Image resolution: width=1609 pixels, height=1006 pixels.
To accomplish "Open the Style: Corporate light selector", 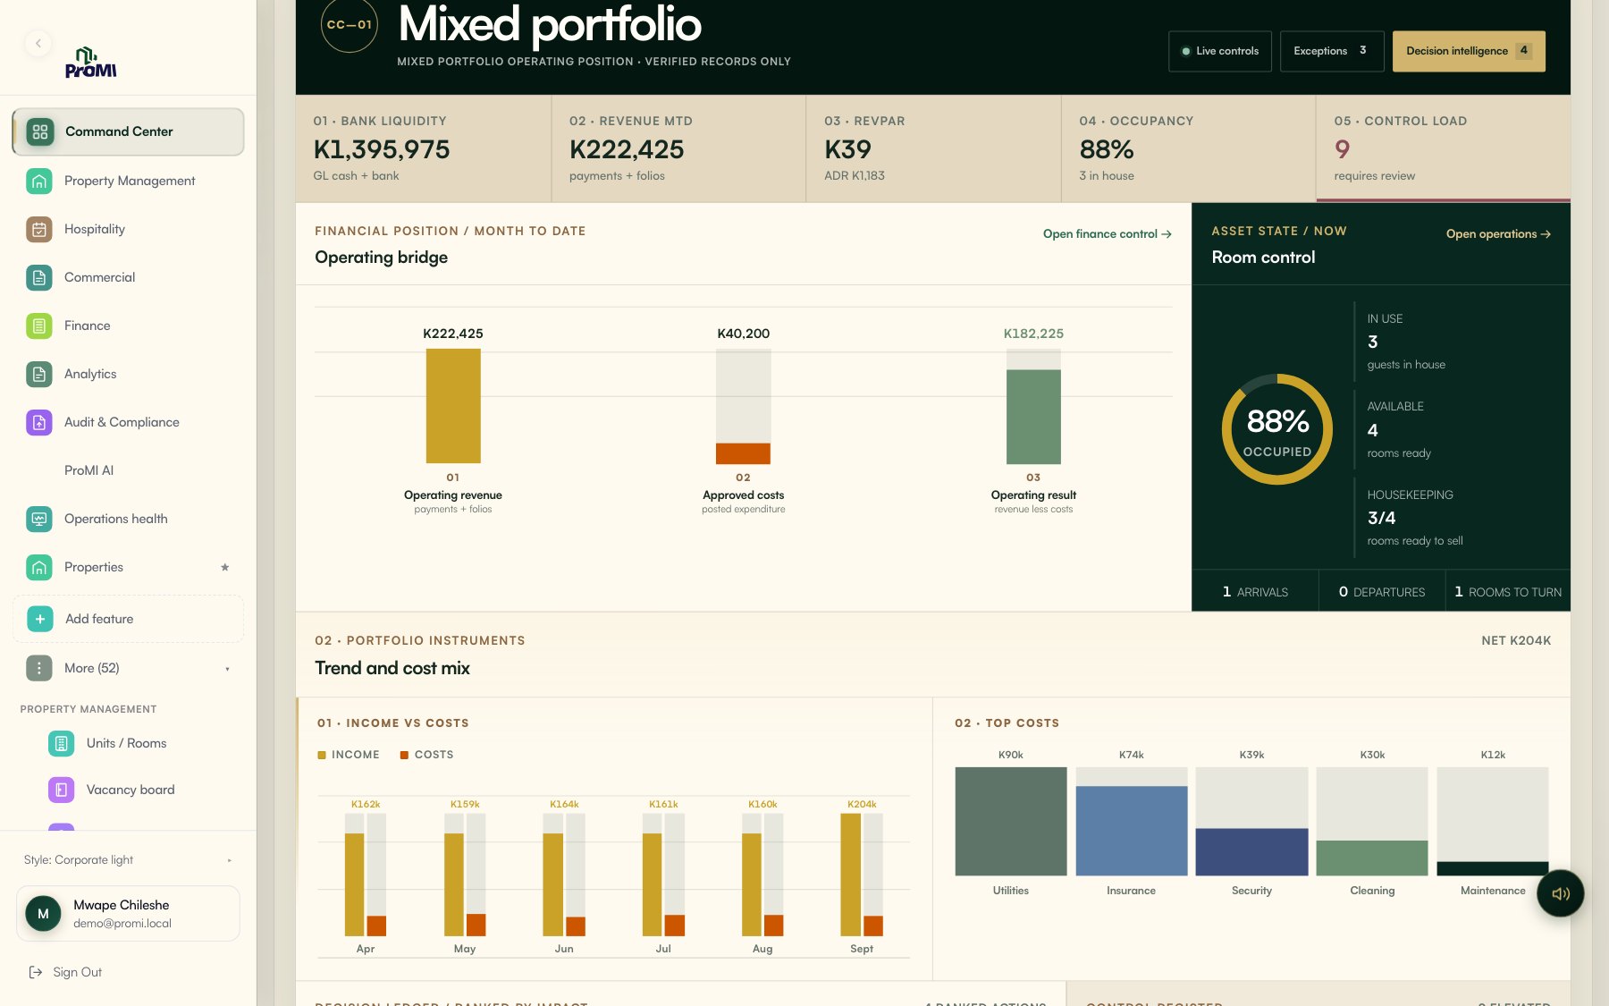I will point(128,860).
